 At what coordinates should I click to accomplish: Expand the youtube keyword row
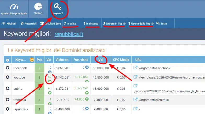pyautogui.click(x=8, y=77)
